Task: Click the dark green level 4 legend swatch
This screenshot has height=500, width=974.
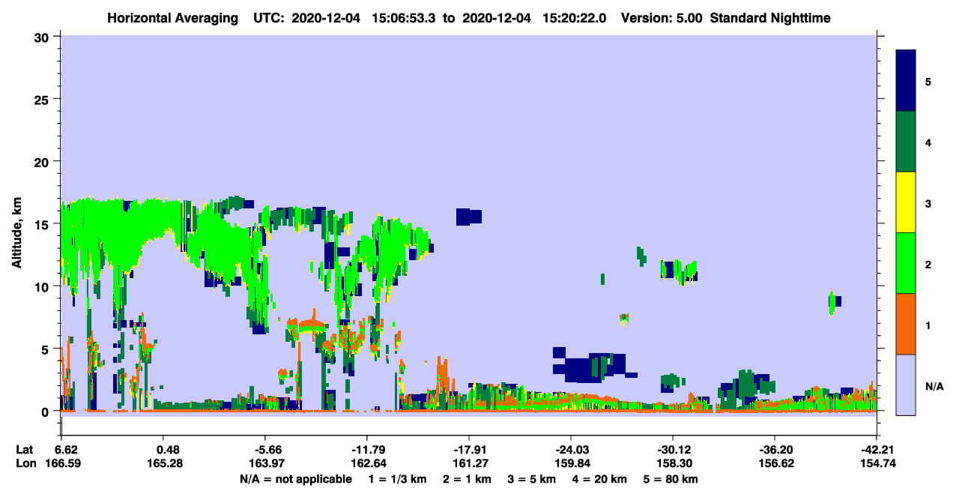Action: click(x=906, y=142)
